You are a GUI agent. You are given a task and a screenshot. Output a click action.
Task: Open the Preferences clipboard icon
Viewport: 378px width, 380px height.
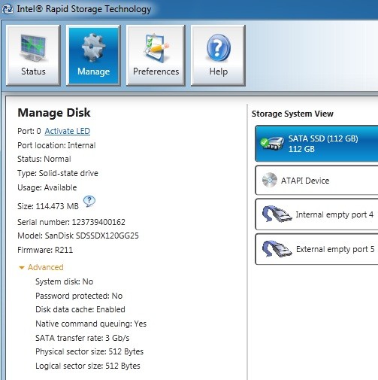(x=156, y=47)
